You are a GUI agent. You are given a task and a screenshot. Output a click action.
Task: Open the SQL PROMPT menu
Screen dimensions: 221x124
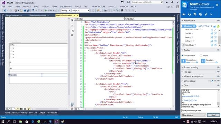[66, 7]
